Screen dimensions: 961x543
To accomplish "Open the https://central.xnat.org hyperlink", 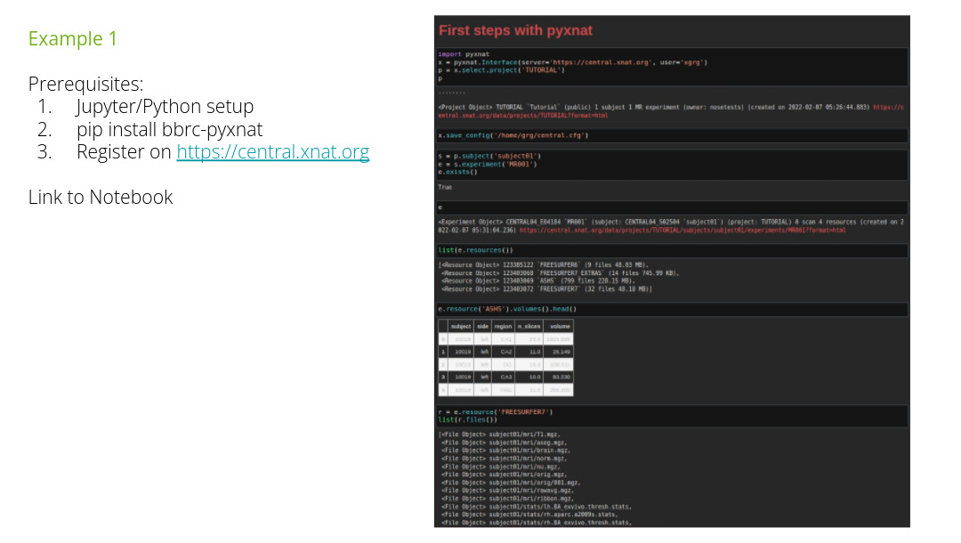I will [272, 152].
